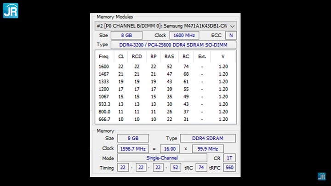Select the 16.00 clock multiplier field
Screen dimensions: 331x186
coord(171,149)
